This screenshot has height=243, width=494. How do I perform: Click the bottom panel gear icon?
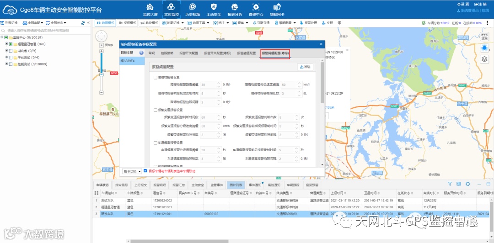click(468, 184)
